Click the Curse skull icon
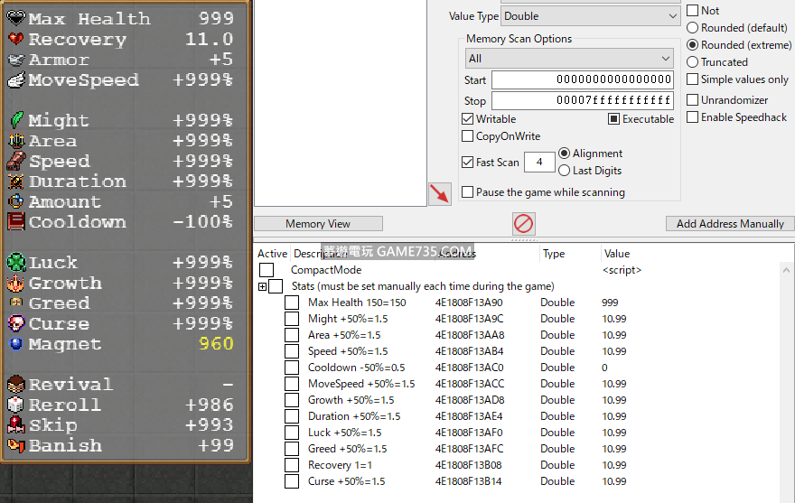This screenshot has width=795, height=503. pos(16,323)
